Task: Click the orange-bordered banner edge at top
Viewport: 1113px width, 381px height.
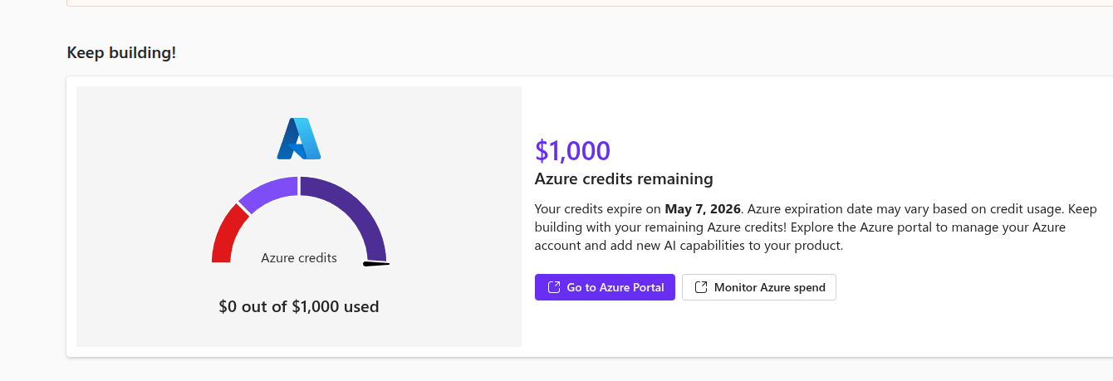Action: pyautogui.click(x=581, y=5)
